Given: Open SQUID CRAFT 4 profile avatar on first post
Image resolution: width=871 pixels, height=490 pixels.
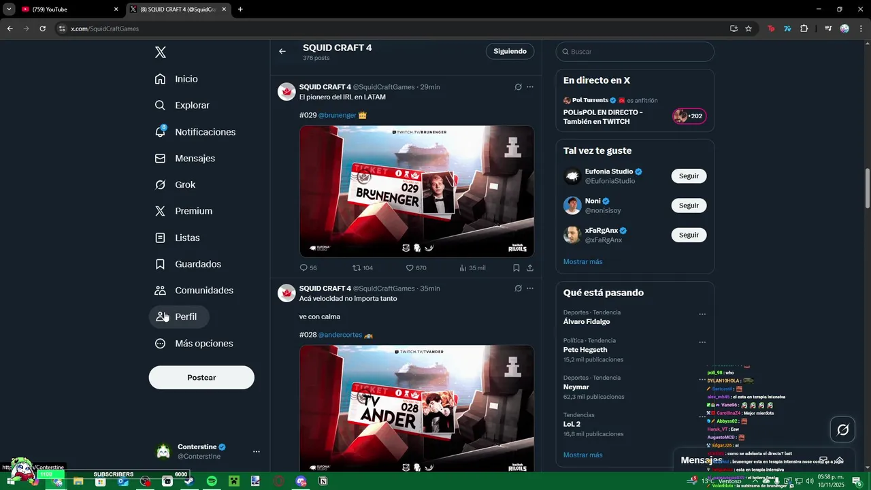Looking at the screenshot, I should [x=286, y=92].
